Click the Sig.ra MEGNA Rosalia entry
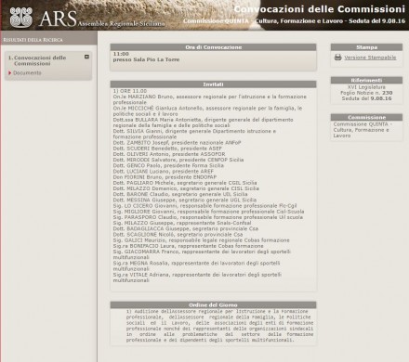 click(197, 266)
